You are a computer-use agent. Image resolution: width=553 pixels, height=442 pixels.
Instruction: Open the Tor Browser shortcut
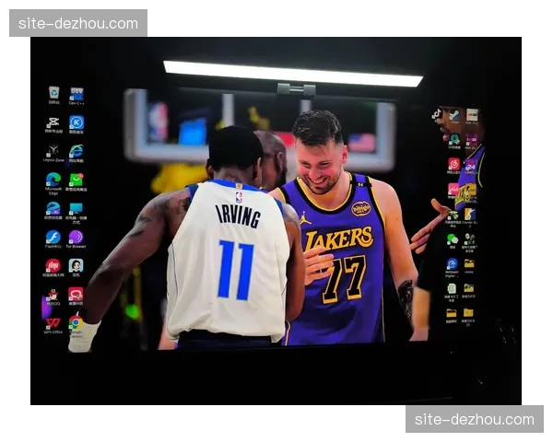(76, 237)
